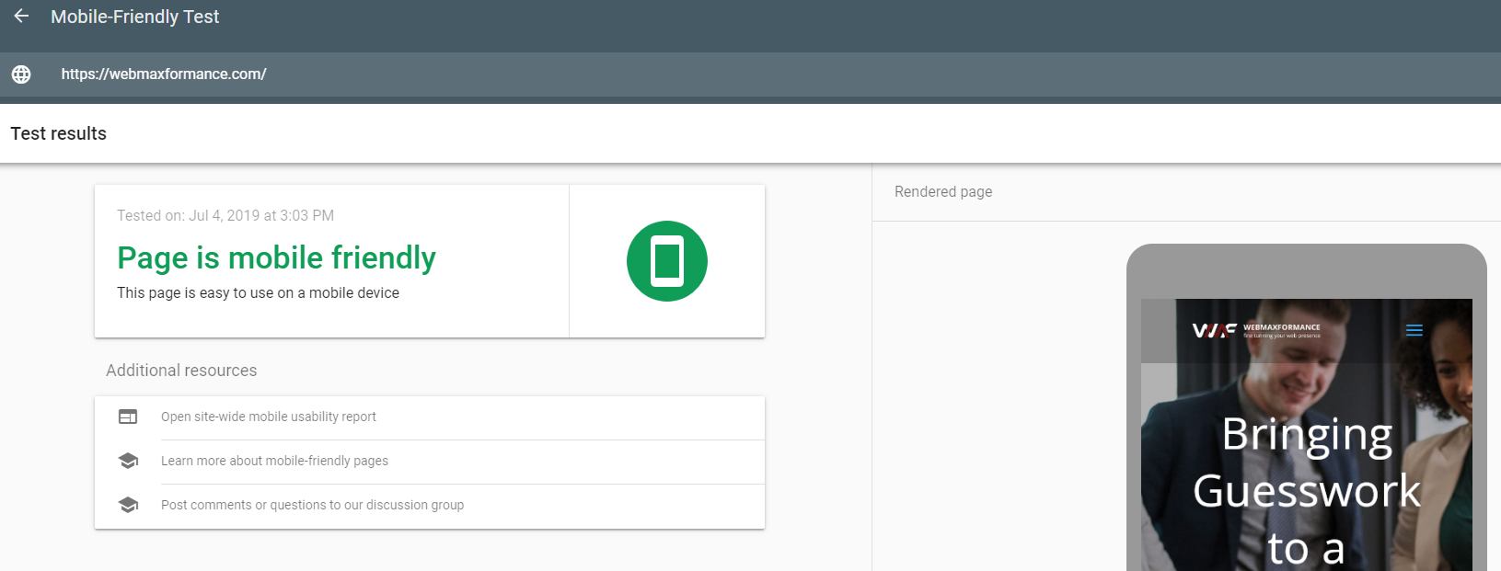Click the rendered page phone screenshot
This screenshot has width=1501, height=571.
[1307, 435]
